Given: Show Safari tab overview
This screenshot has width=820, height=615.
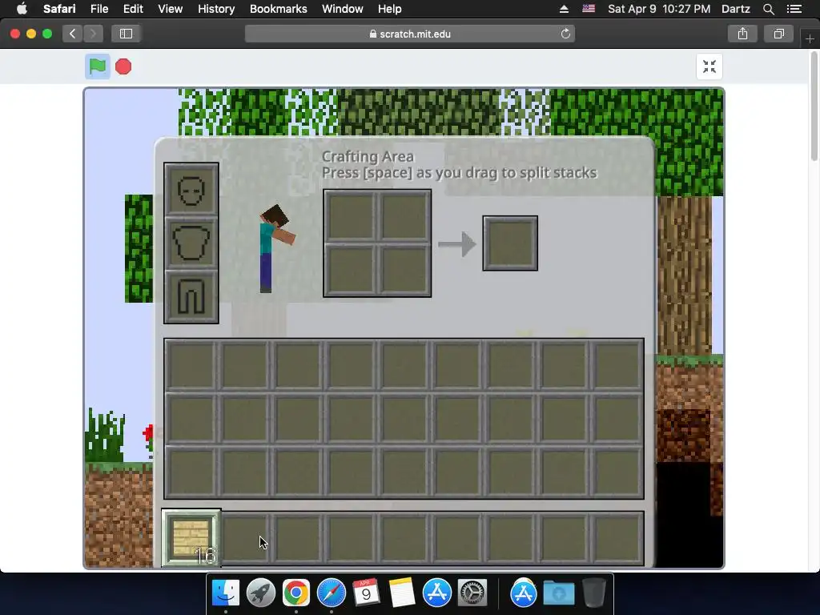Looking at the screenshot, I should click(778, 34).
